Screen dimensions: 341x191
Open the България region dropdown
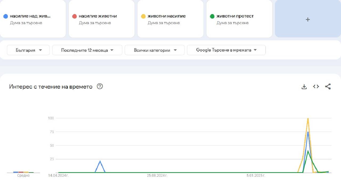point(28,50)
